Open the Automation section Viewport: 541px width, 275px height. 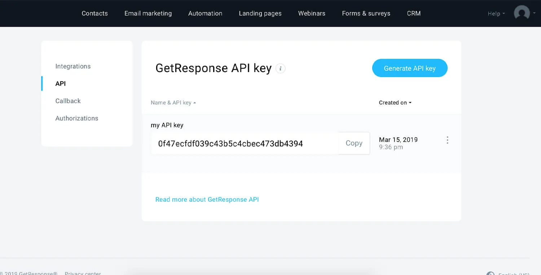tap(205, 13)
